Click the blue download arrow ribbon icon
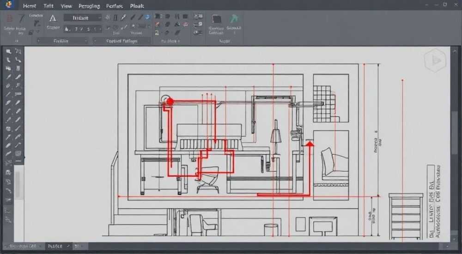 [x=148, y=17]
